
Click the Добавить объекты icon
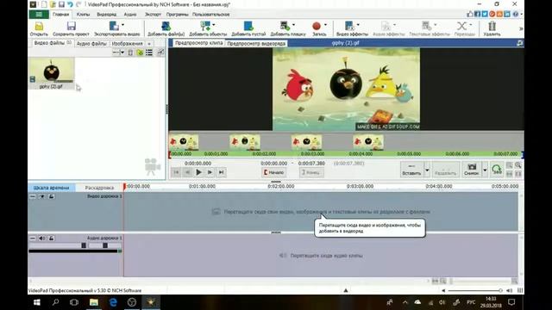205,27
